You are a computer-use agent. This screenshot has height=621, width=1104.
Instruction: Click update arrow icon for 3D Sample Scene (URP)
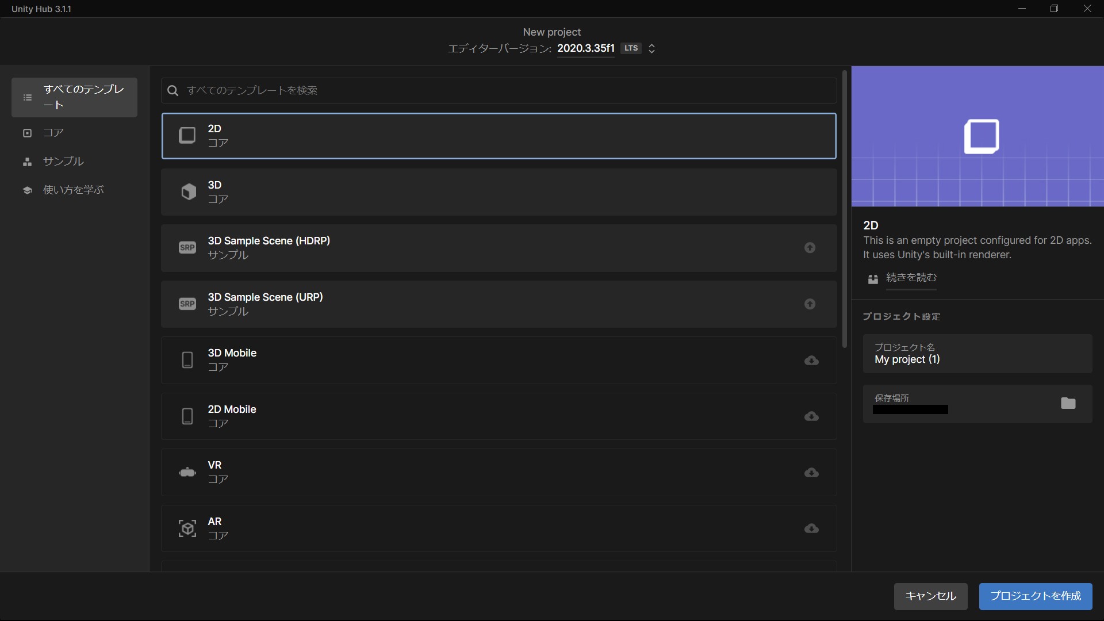click(x=810, y=304)
